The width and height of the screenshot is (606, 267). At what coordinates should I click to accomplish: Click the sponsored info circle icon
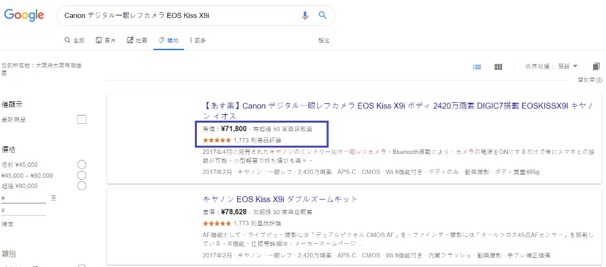(599, 80)
